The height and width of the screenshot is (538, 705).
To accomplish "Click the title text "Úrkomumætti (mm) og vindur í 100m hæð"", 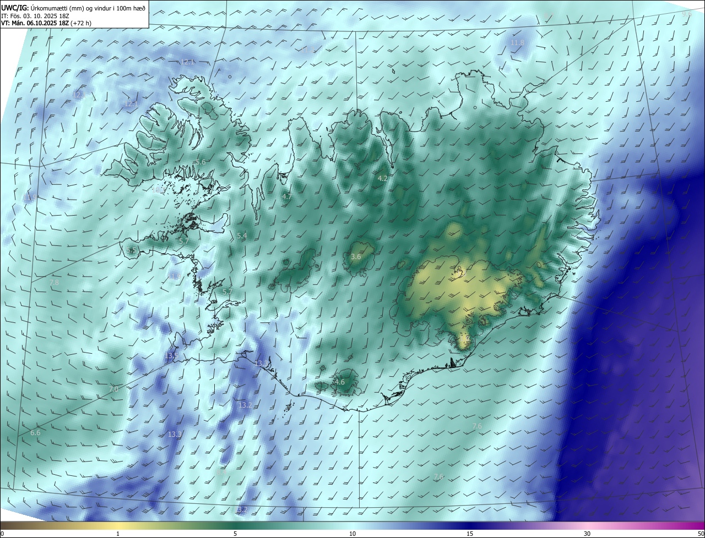I will (88, 7).
